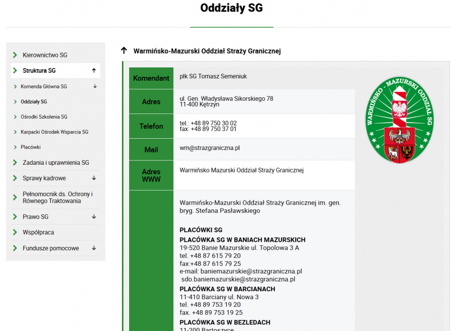Click the Warmińsko-Mazurski Oddział SG emblem
The width and height of the screenshot is (451, 331).
tap(399, 120)
